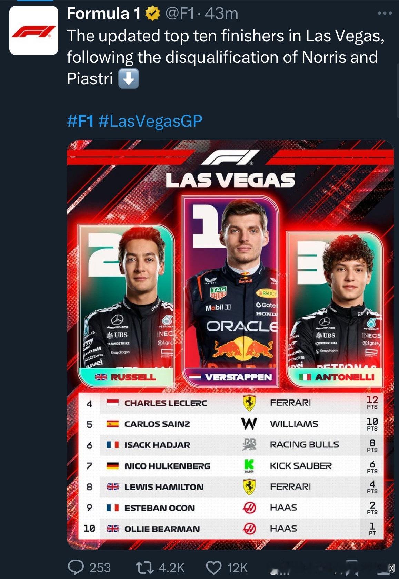Viewport: 399px width, 579px height.
Task: Like the tweet with heart icon
Action: click(213, 567)
